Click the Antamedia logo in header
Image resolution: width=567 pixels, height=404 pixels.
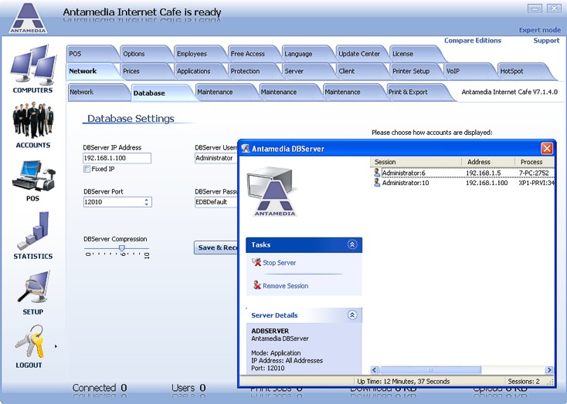pos(28,18)
